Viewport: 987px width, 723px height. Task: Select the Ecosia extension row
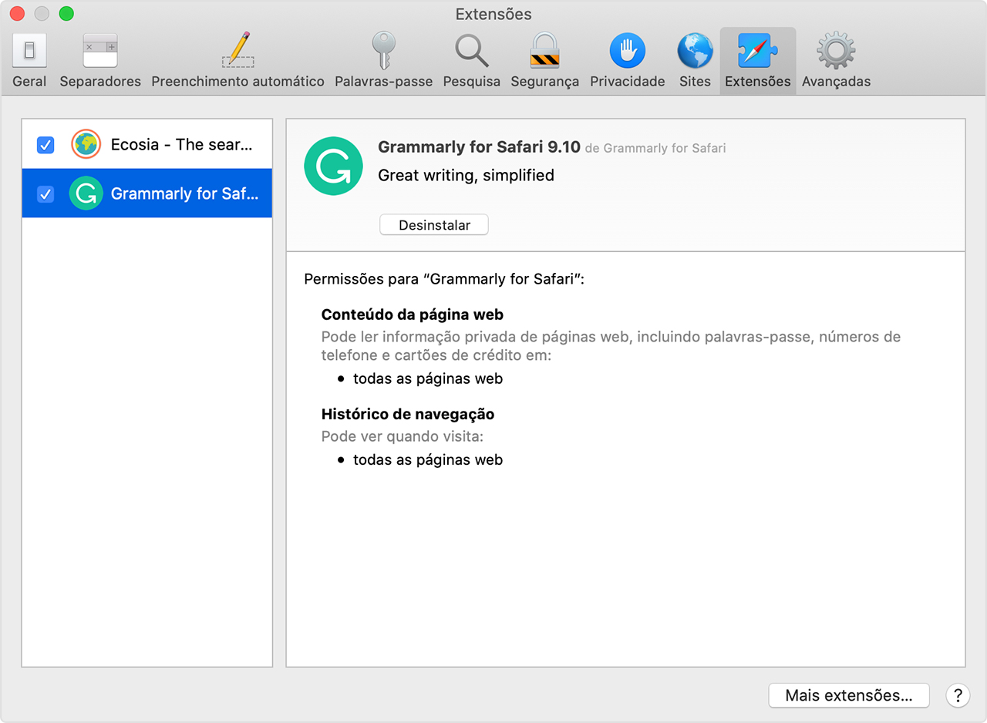coord(147,144)
